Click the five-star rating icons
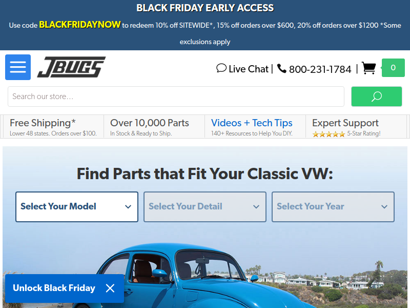This screenshot has width=410, height=308. [x=329, y=134]
